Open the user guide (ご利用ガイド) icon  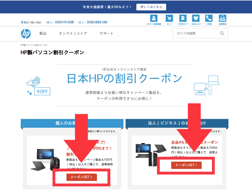pos(183,18)
